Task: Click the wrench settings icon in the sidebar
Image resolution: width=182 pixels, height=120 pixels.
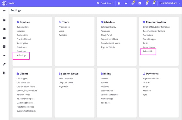Action: point(4,64)
